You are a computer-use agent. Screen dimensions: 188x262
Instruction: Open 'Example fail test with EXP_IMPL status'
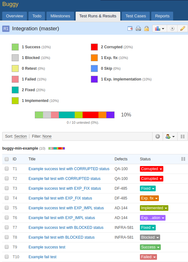point(62,218)
